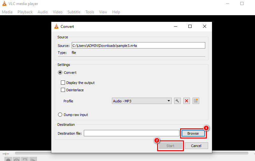Edit the selected profile with the wrench icon

[178, 101]
